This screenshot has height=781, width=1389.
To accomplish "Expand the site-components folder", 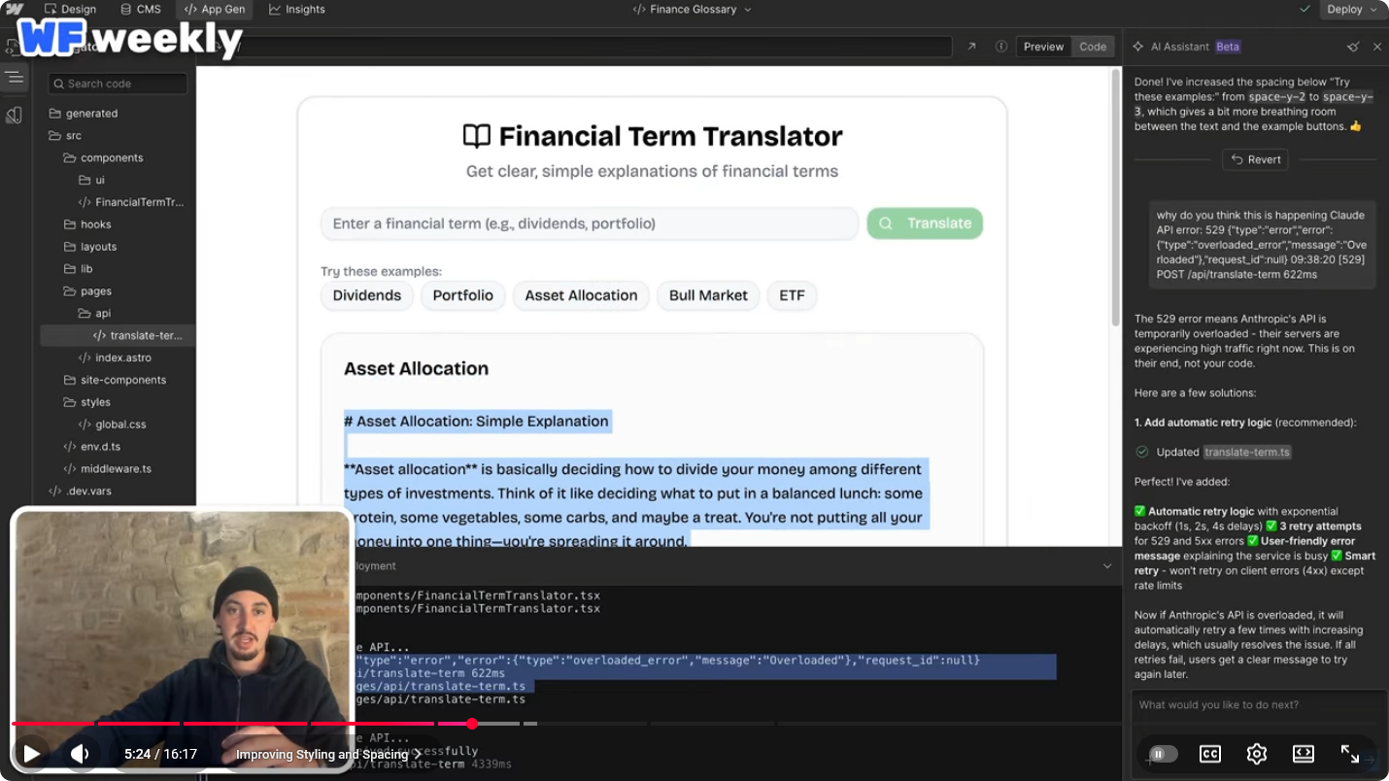I will coord(115,380).
